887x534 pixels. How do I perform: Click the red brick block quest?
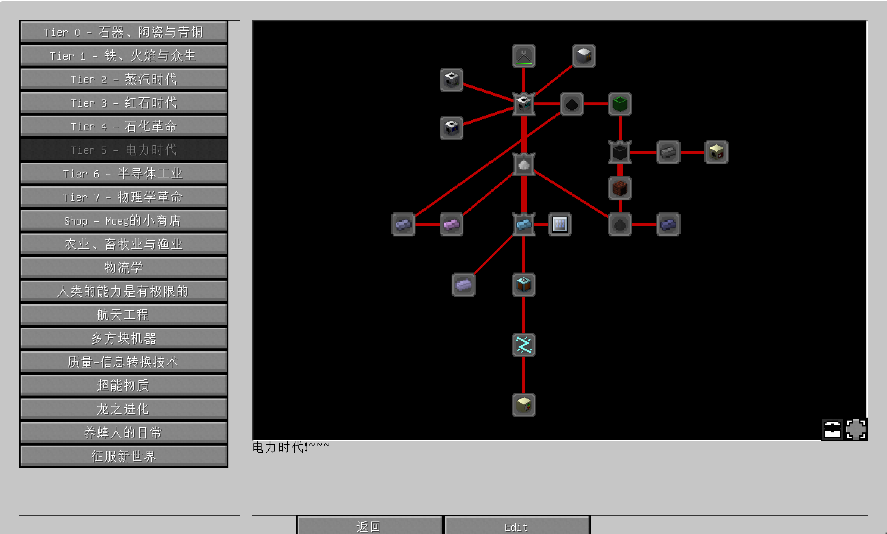pyautogui.click(x=620, y=189)
